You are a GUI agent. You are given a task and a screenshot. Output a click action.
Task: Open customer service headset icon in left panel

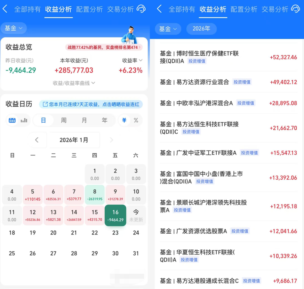141,9
